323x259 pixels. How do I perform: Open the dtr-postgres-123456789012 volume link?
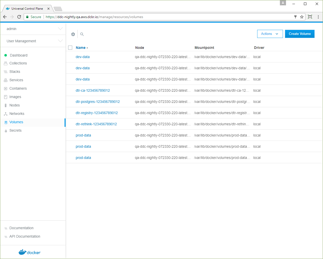(x=98, y=102)
